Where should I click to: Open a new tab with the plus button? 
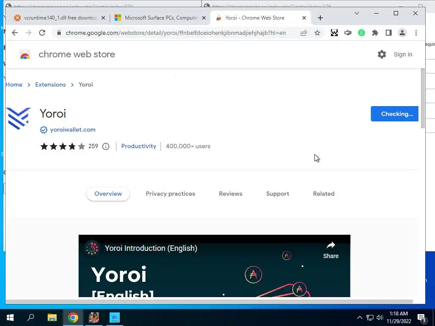320,18
